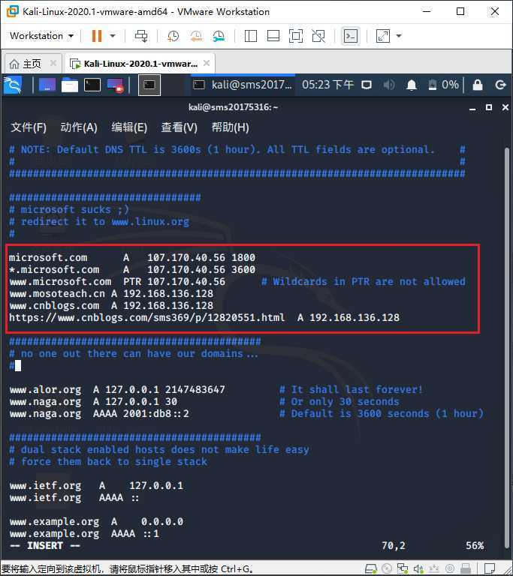Viewport: 513px width, 576px height.
Task: Click the www.mosoteach.cn line in the editor
Action: click(111, 293)
